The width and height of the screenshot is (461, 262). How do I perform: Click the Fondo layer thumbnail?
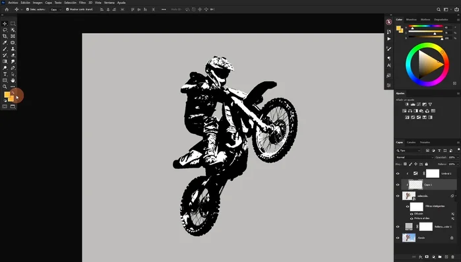tap(409, 238)
